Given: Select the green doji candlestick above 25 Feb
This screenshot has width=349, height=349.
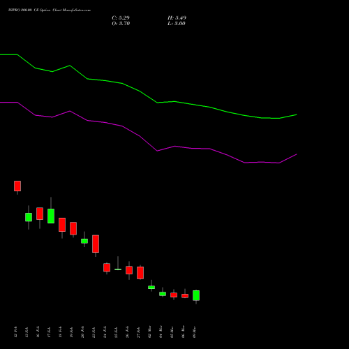Looking at the screenshot, I should click(x=118, y=269).
